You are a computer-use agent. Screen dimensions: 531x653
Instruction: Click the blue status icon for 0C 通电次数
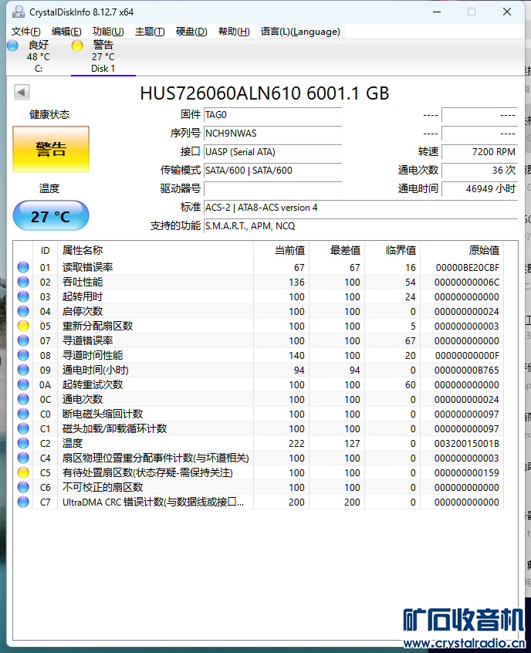(23, 399)
